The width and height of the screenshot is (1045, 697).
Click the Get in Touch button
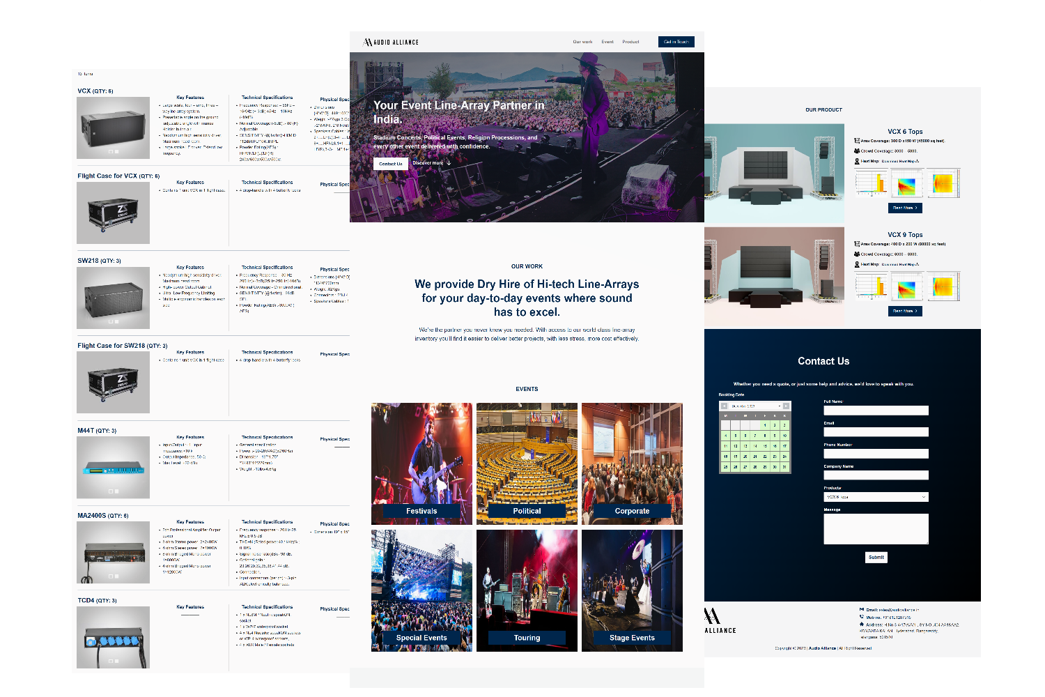pyautogui.click(x=676, y=42)
